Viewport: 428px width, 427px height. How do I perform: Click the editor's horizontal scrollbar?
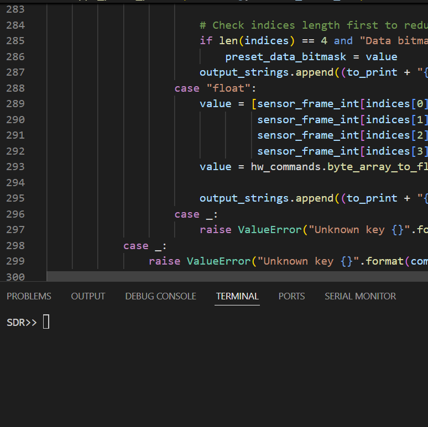(x=237, y=276)
